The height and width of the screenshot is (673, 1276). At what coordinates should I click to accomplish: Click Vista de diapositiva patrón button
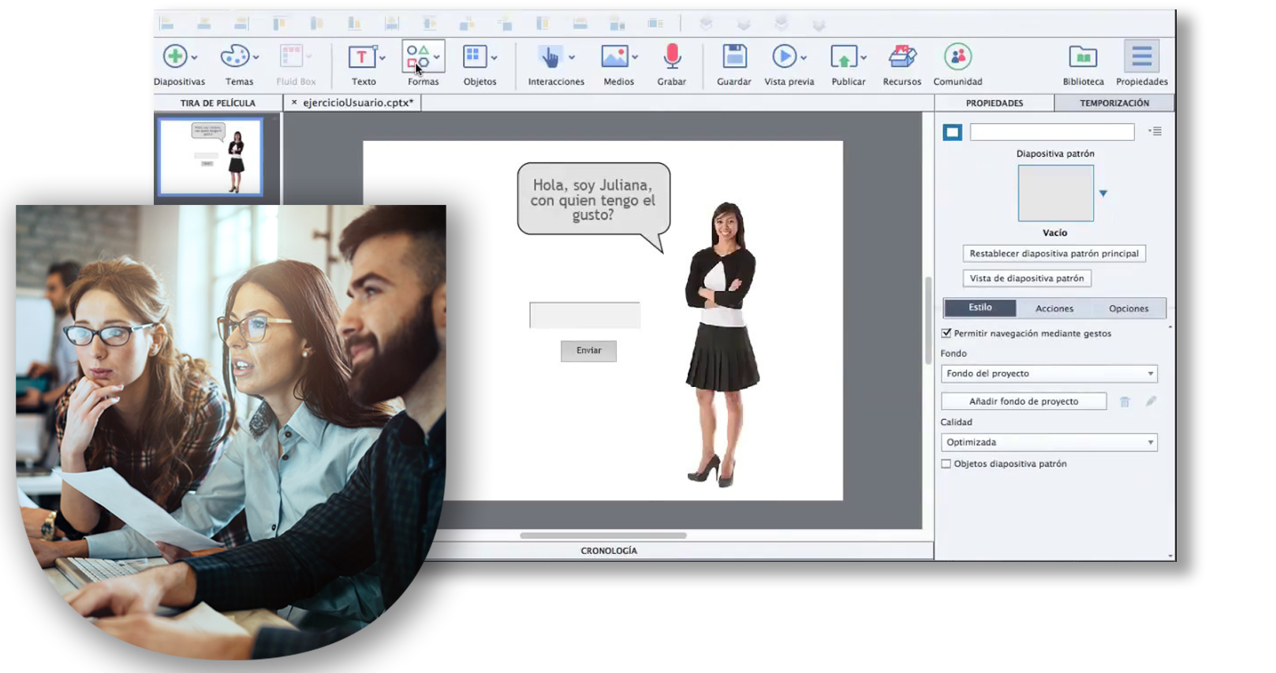pos(1027,278)
